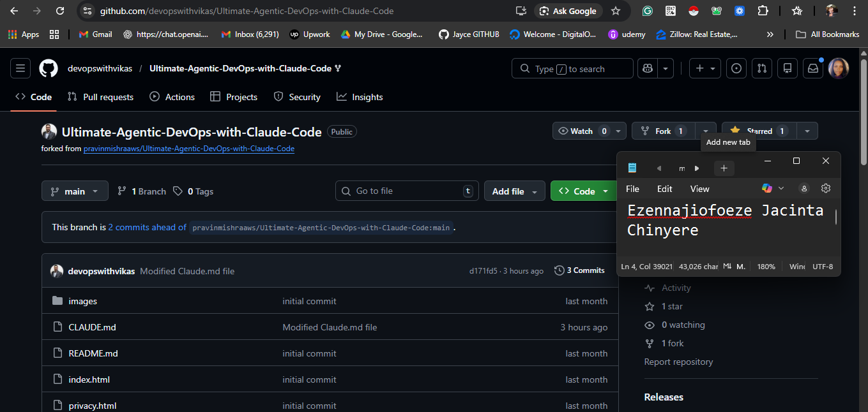Click the Copilot icon in Notepad
This screenshot has width=868, height=412.
[767, 188]
